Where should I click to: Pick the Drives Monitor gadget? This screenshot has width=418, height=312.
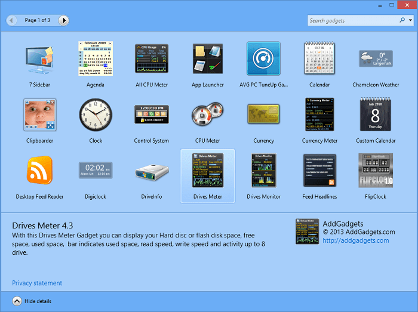click(263, 171)
